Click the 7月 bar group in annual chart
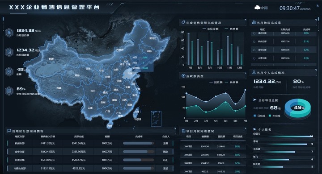The image size is (322, 174). tap(191, 49)
